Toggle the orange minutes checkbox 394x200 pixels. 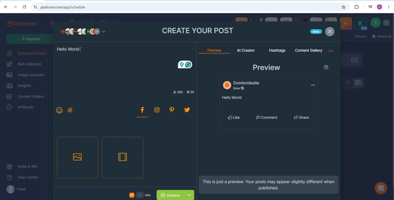[132, 195]
